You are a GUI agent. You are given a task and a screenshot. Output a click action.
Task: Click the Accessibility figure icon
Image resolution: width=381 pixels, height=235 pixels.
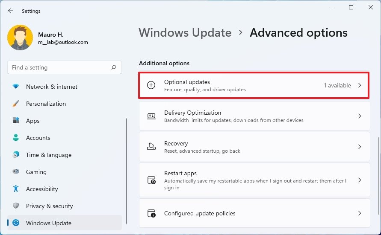coord(16,189)
